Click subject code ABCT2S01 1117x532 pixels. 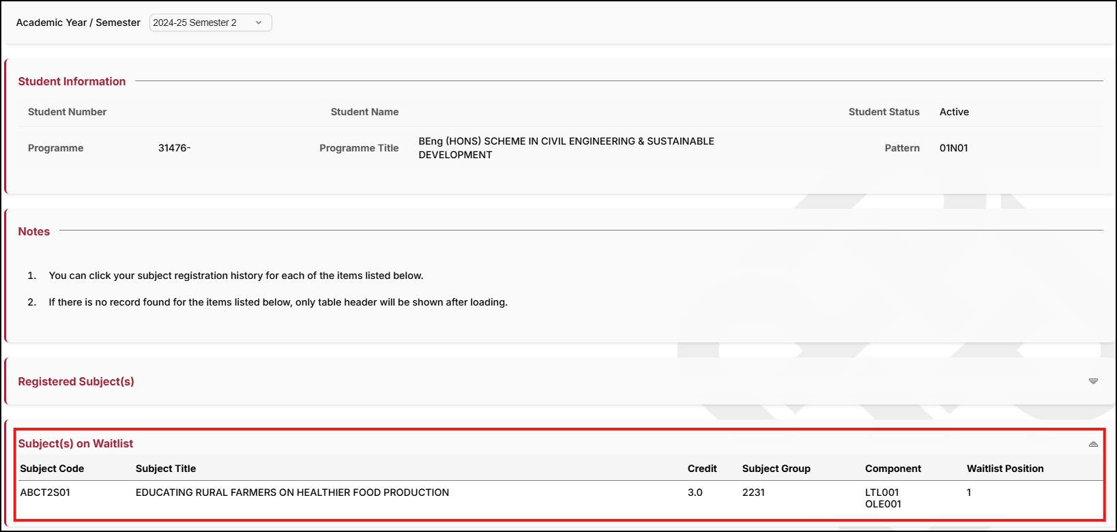pyautogui.click(x=45, y=492)
